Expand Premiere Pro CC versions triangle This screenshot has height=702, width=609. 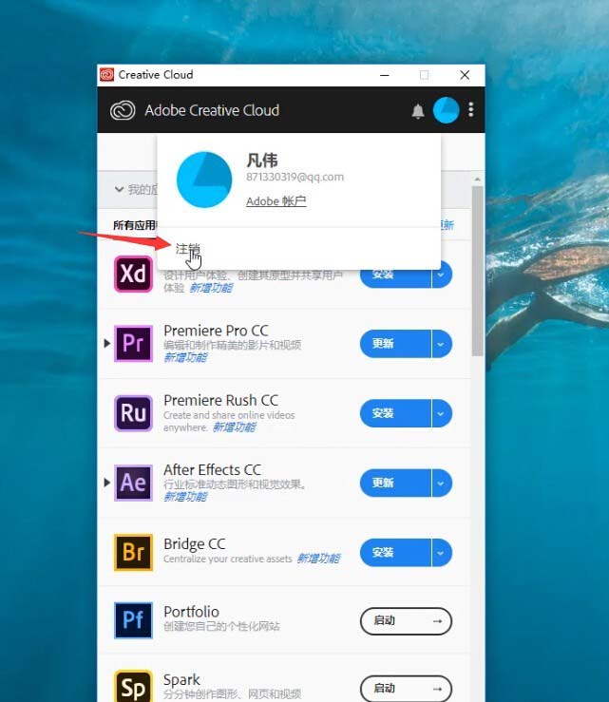tap(106, 343)
